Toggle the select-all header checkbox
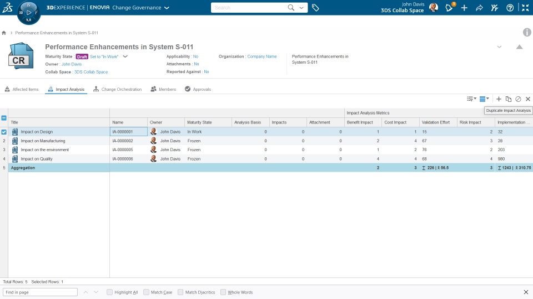The height and width of the screenshot is (299, 533). [x=4, y=118]
